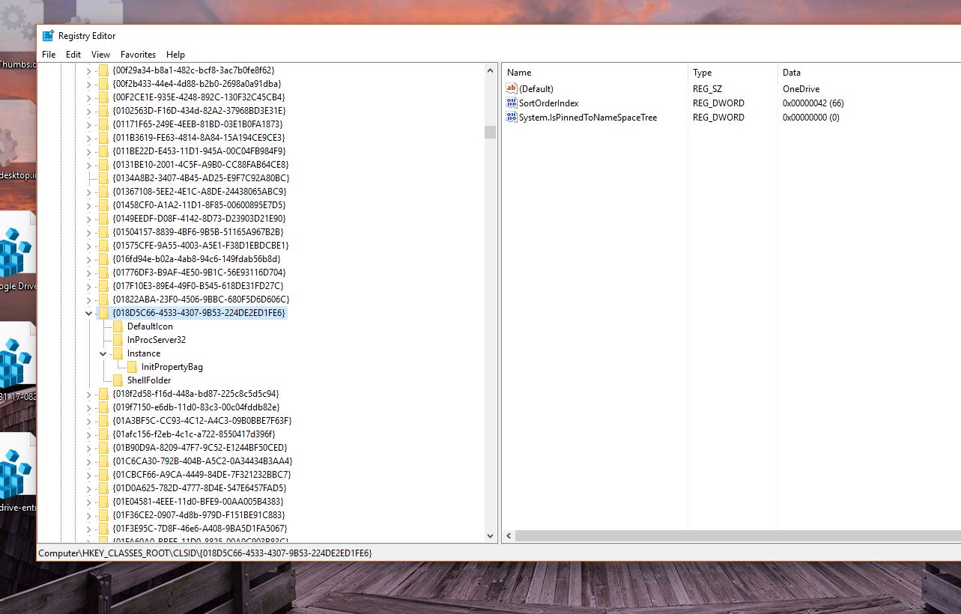Collapse the {018D5C66-4533-4307-9B53-224DE2ED1FE6} key
This screenshot has width=961, height=614.
(x=89, y=313)
